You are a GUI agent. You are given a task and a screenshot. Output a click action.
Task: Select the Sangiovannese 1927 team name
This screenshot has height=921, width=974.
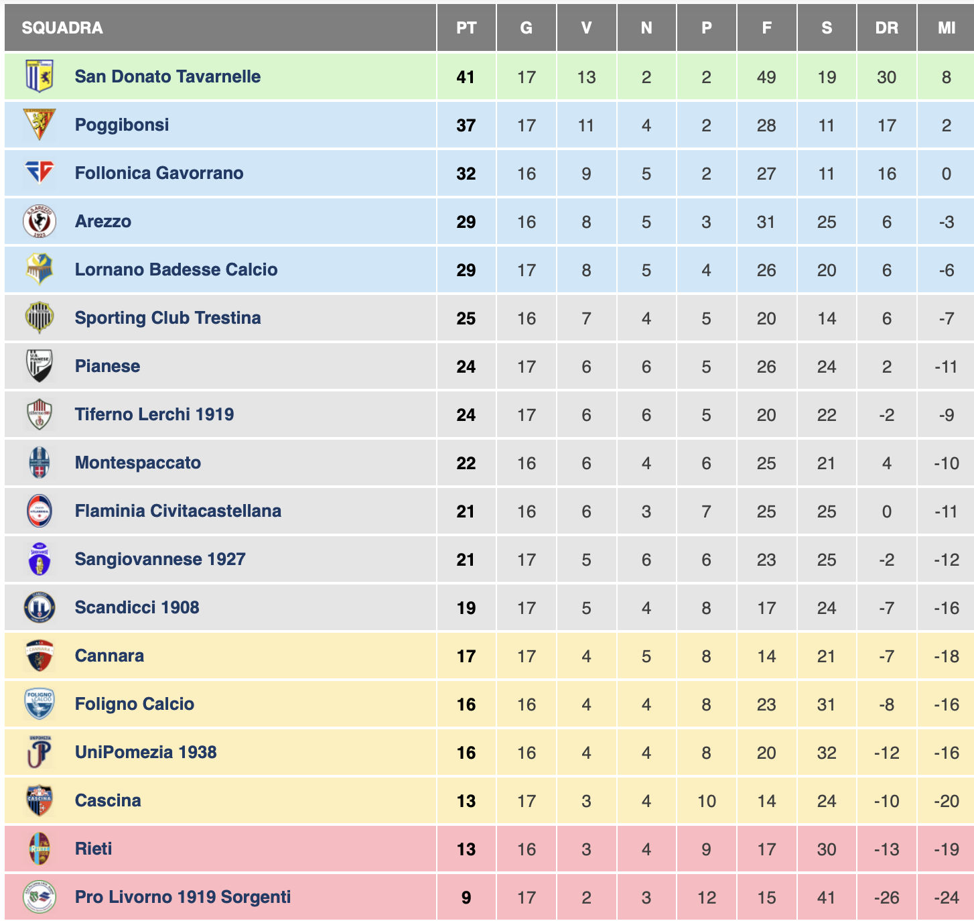pos(160,559)
